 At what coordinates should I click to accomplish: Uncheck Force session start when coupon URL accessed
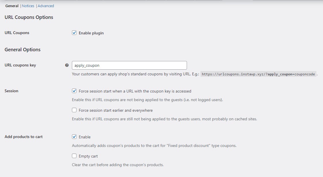74,91
